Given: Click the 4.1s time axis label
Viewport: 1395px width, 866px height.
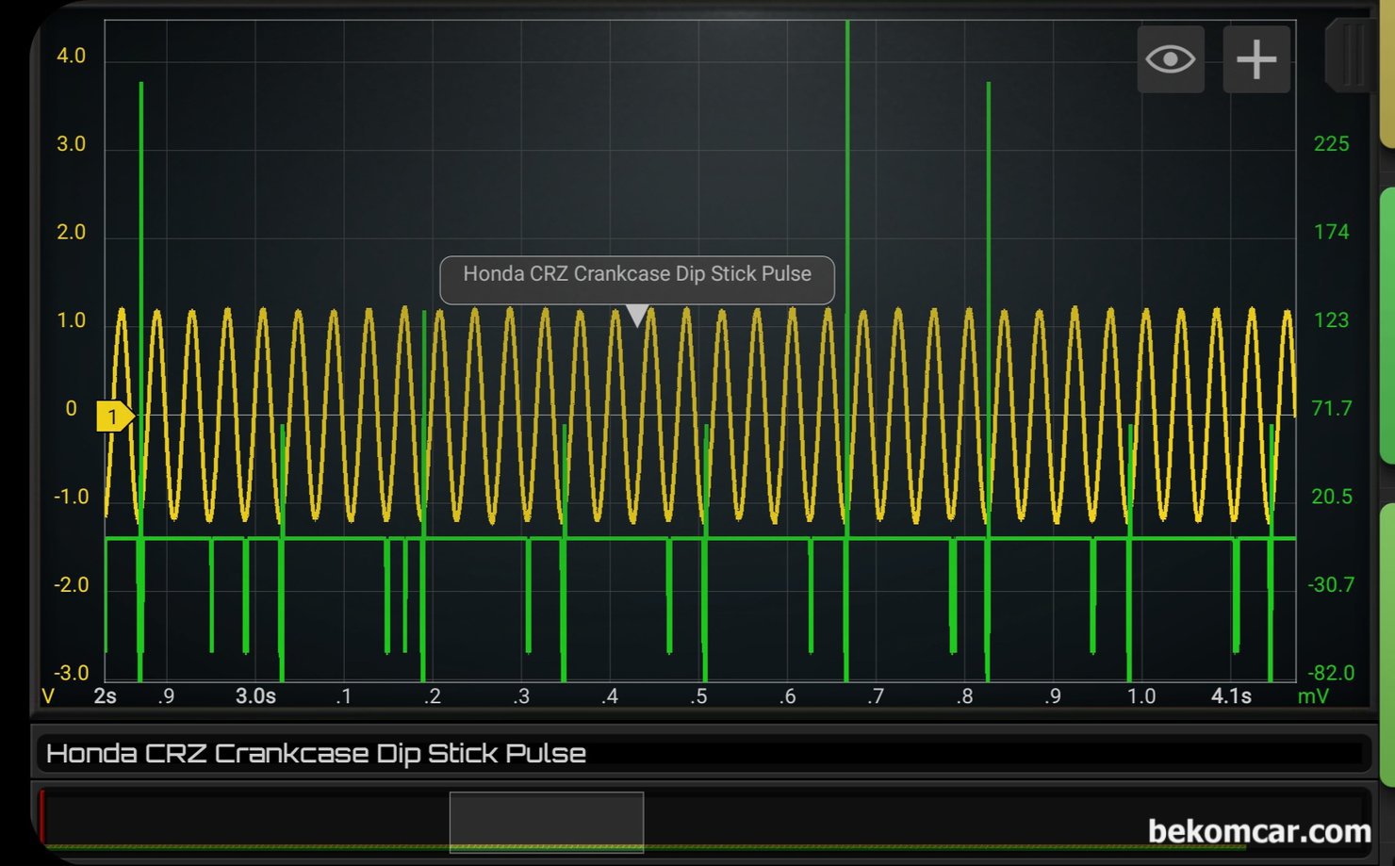Looking at the screenshot, I should [1231, 696].
